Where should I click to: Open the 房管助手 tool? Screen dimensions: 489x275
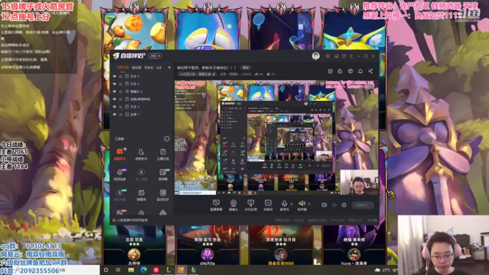141,155
